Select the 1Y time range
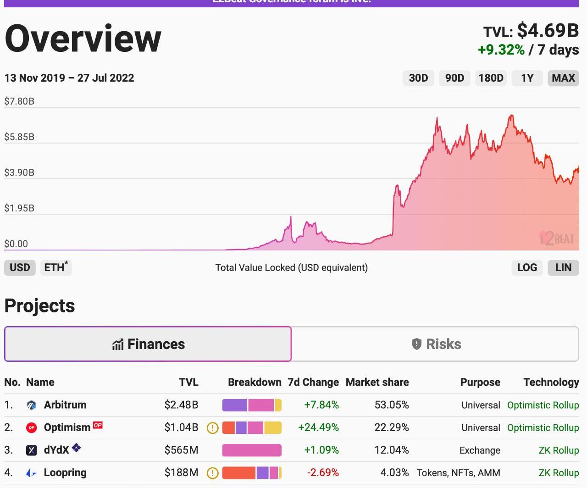Viewport: 587px width, 488px height. [527, 78]
